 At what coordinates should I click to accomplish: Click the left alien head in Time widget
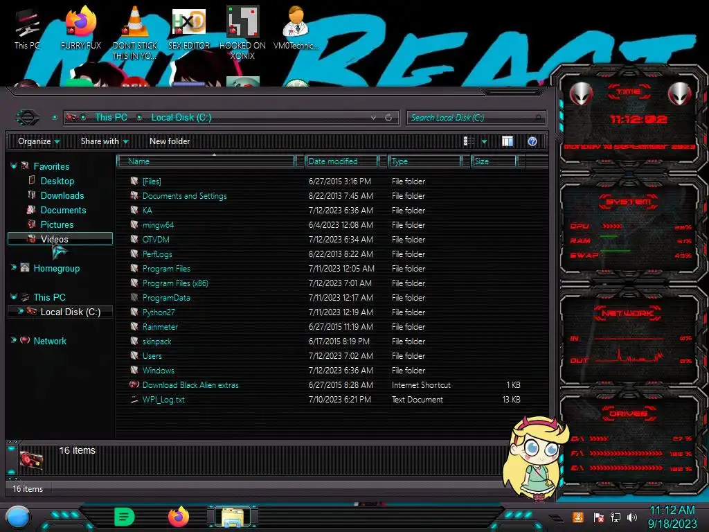[x=581, y=94]
